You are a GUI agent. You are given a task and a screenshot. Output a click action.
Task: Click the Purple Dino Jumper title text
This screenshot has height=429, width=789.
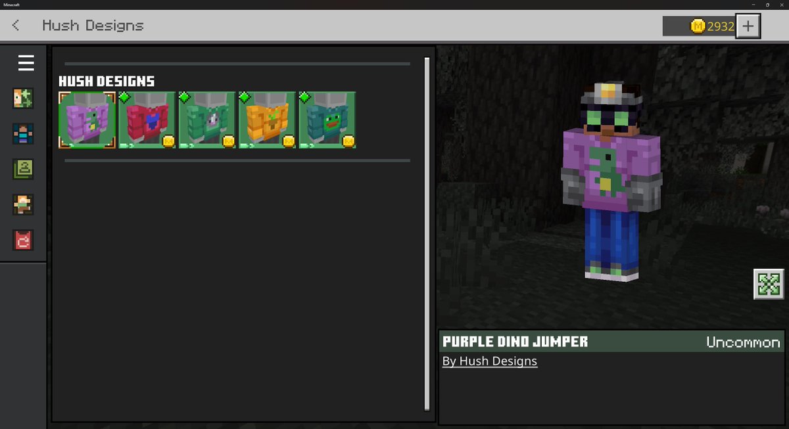[x=515, y=342]
